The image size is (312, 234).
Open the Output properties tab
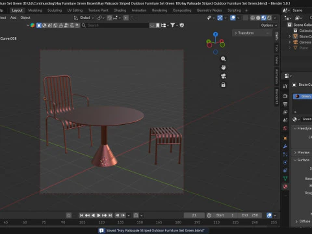[285, 104]
